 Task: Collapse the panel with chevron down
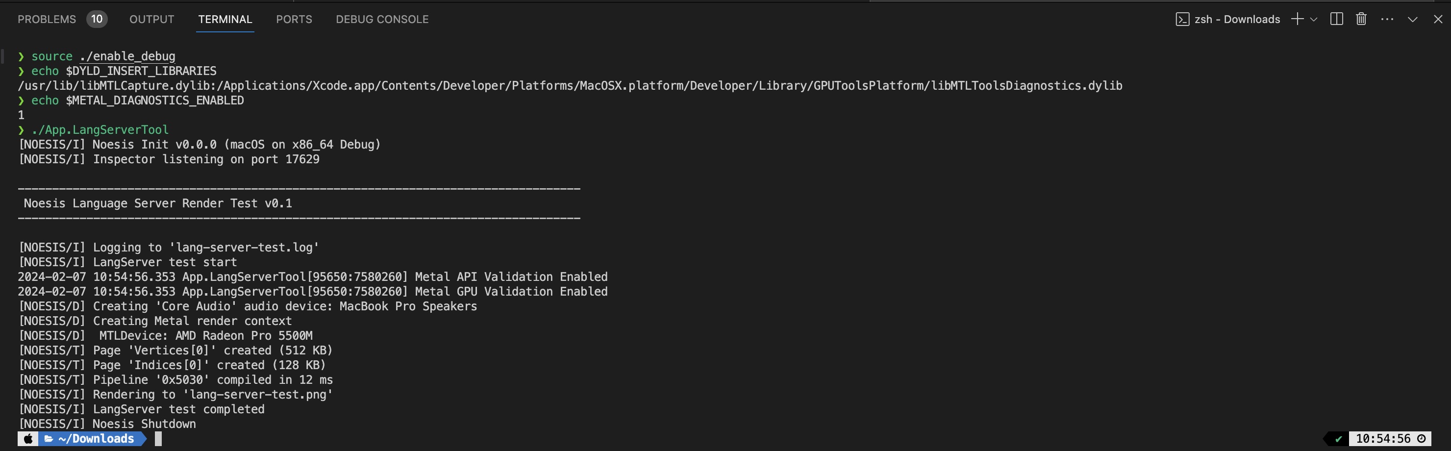click(x=1413, y=19)
